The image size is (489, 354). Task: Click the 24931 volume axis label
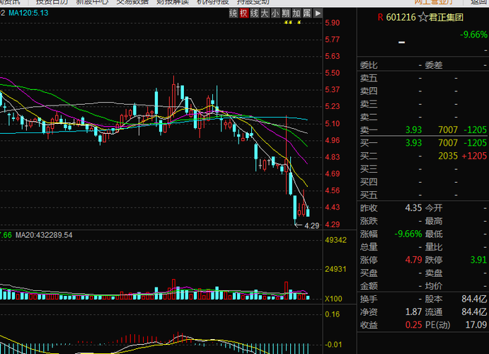(336, 269)
